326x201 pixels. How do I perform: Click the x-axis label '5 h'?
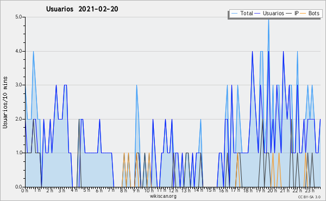(87, 190)
